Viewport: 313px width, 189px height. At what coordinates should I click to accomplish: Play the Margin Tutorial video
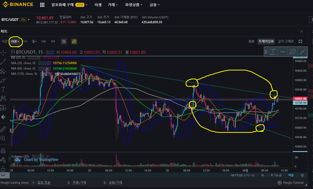point(291,183)
